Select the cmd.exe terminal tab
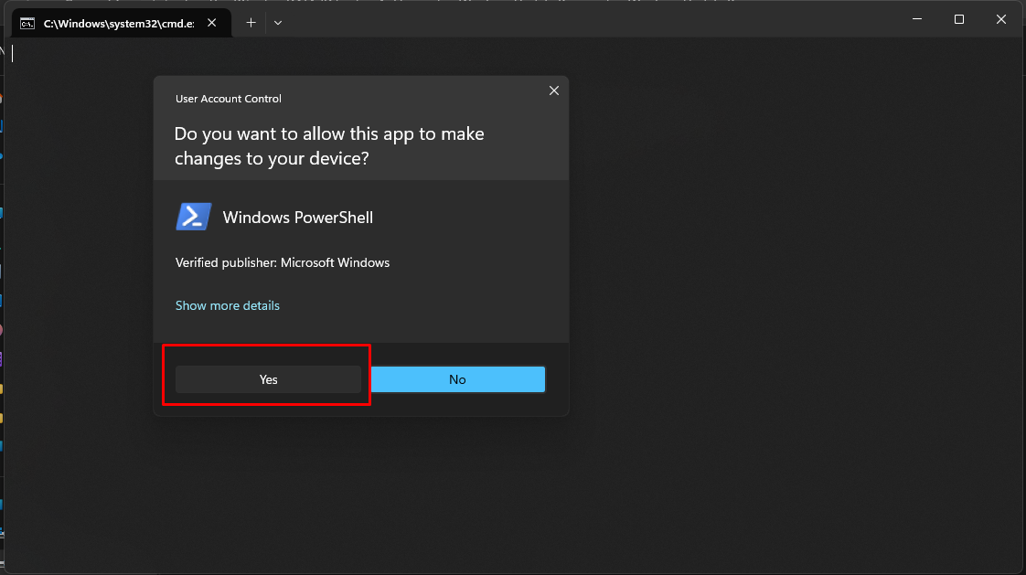Image resolution: width=1026 pixels, height=575 pixels. pos(122,23)
